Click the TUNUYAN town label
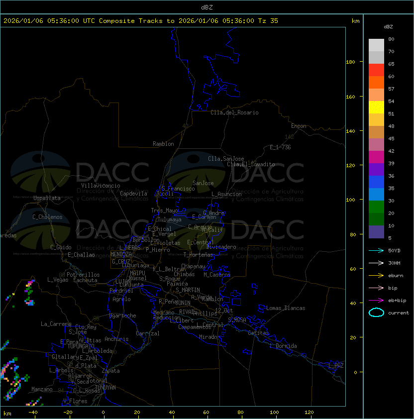The image size is (414, 419). 105,388
